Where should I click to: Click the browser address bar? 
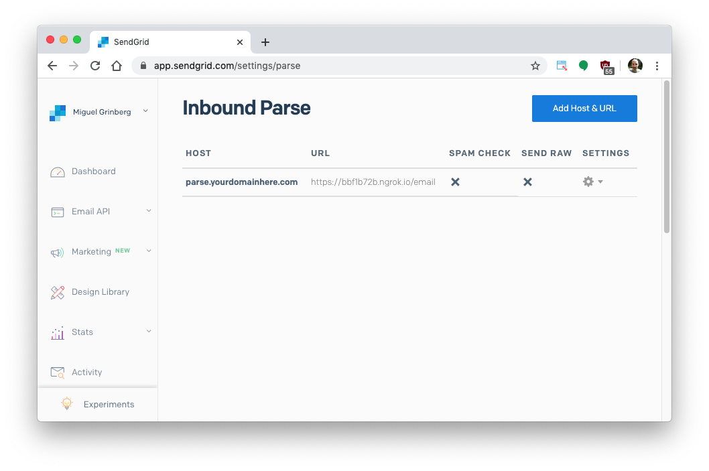coord(335,66)
